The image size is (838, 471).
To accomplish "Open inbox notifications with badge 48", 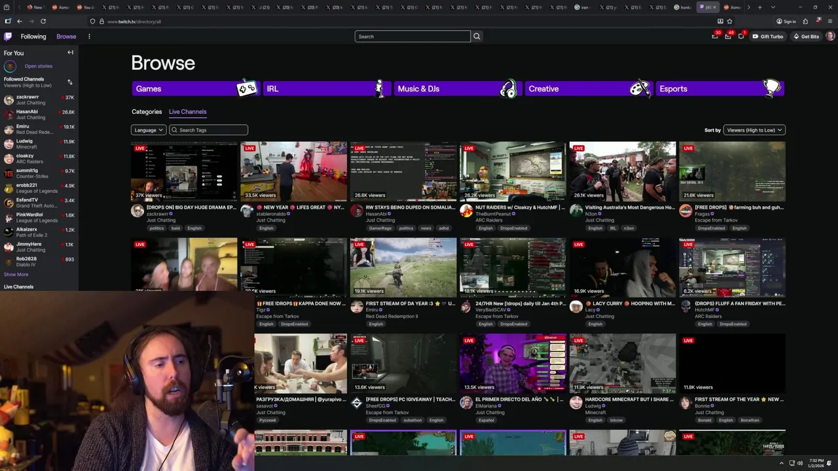I will point(728,36).
